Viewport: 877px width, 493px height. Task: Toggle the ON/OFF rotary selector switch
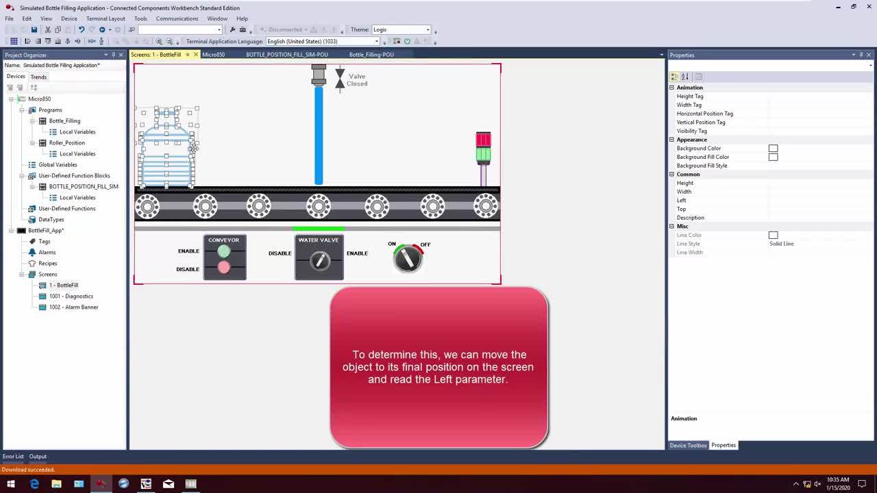[408, 258]
